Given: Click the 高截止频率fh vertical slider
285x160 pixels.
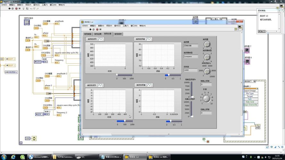Looking at the screenshot, I should coord(191,90).
